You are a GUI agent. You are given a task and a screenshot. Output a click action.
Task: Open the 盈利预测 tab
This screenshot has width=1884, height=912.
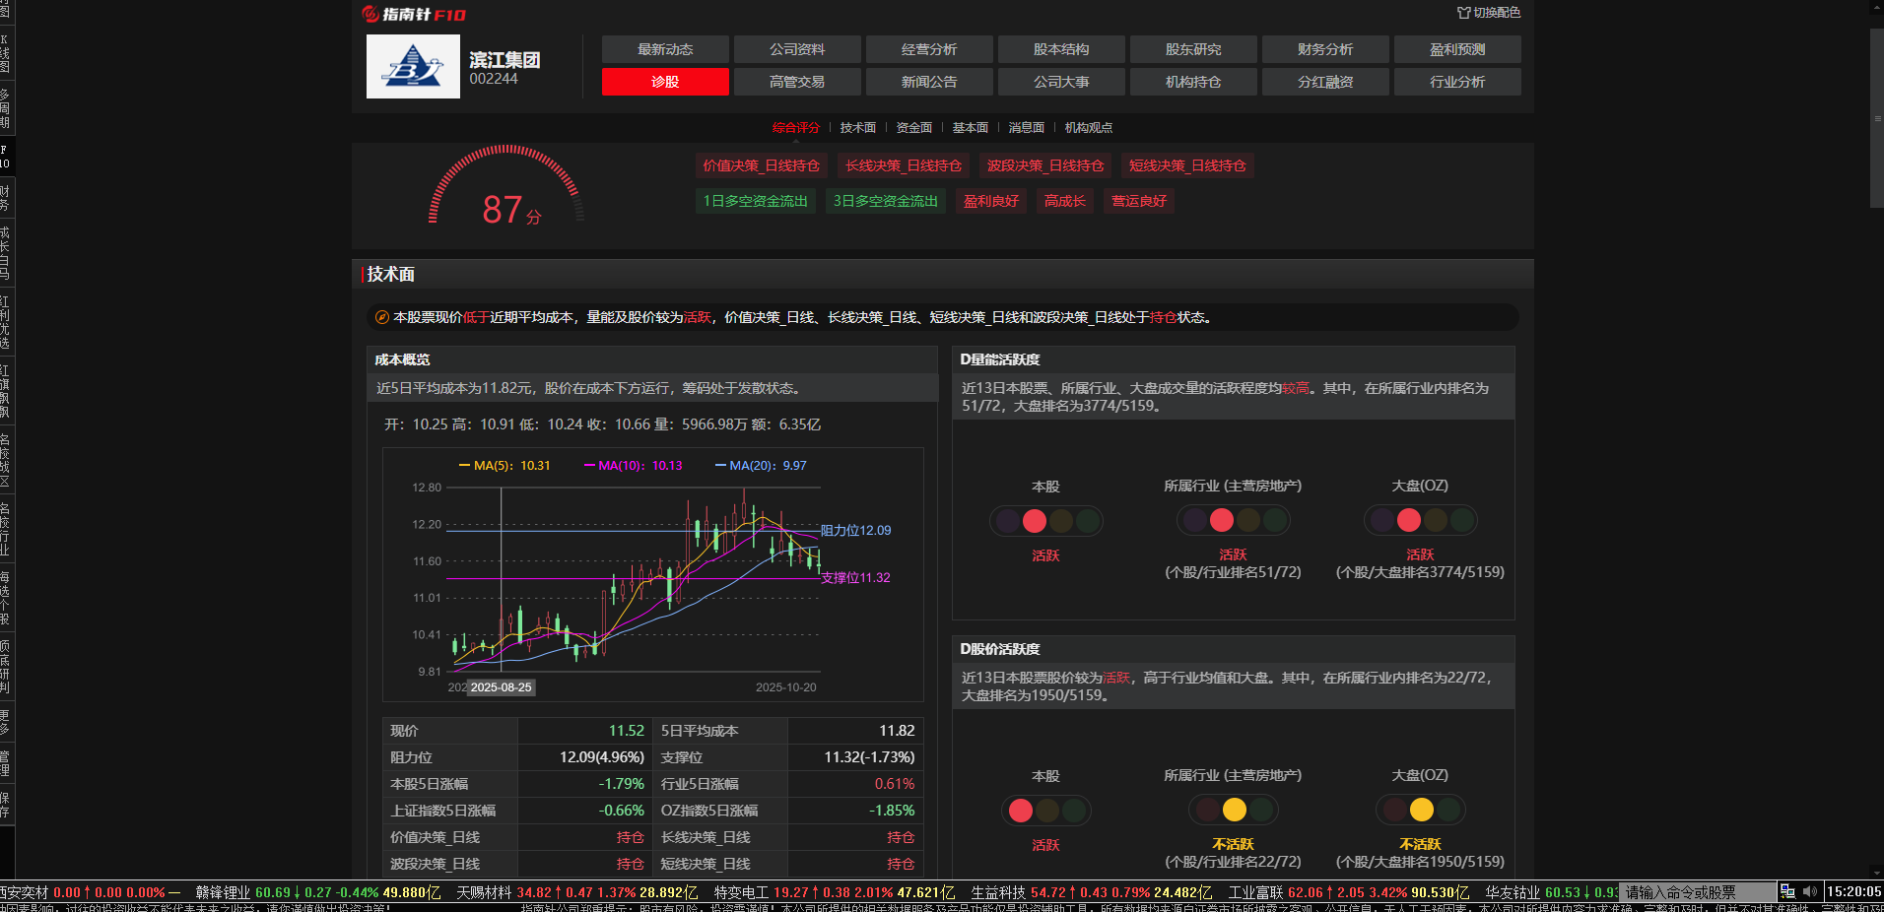(1457, 49)
